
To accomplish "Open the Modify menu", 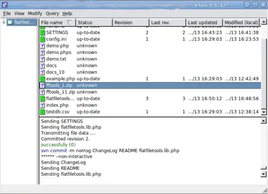I will click(35, 13).
